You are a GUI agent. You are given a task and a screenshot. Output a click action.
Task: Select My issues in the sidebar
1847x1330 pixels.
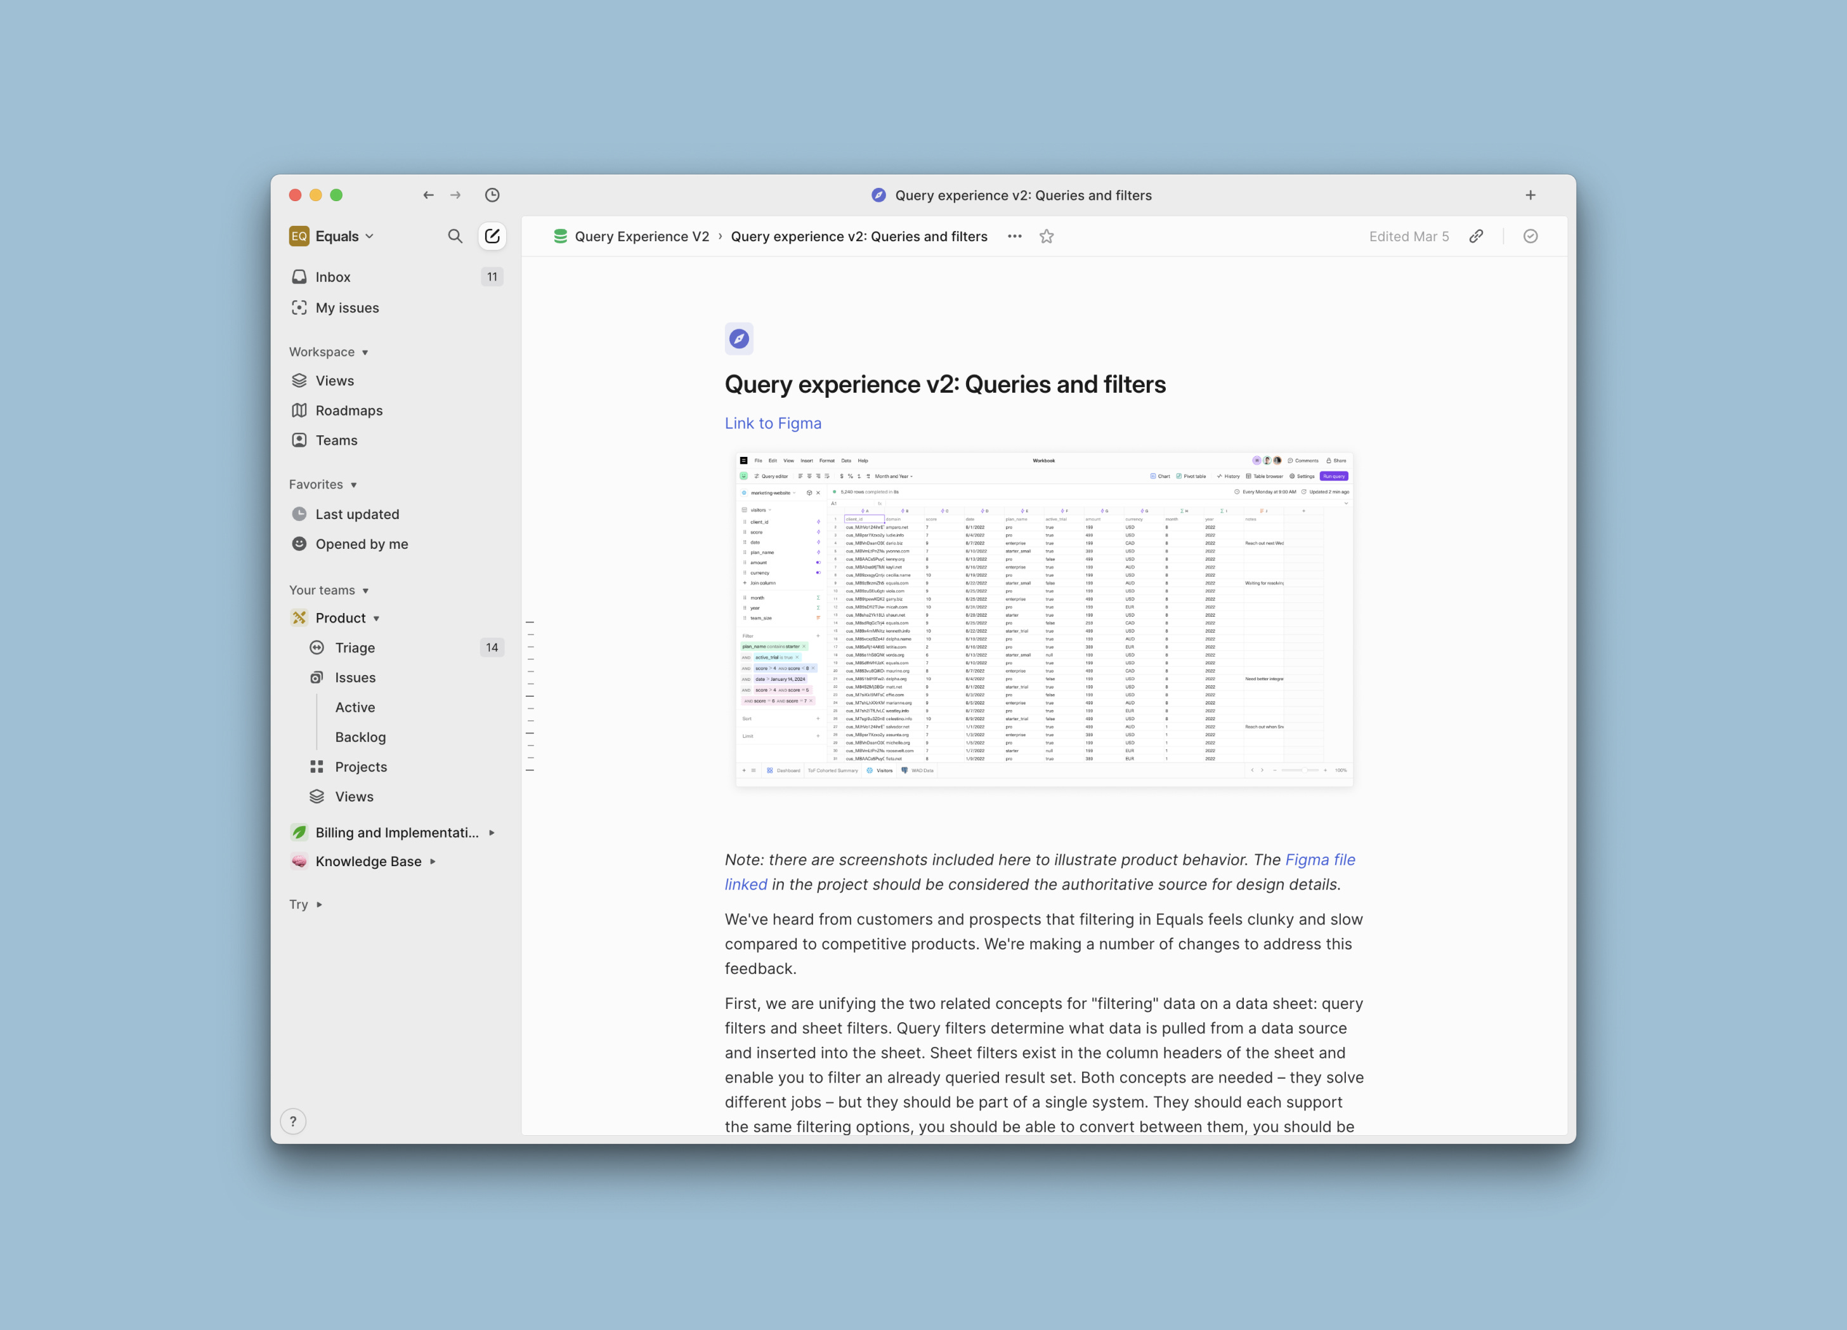tap(347, 307)
